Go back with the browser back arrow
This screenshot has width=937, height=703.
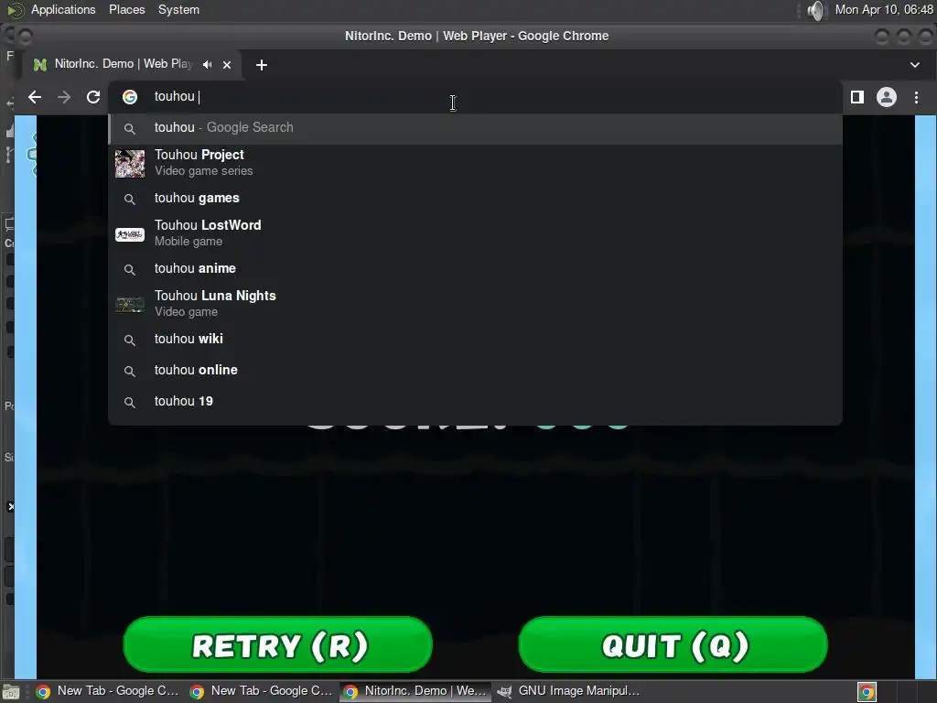point(35,97)
